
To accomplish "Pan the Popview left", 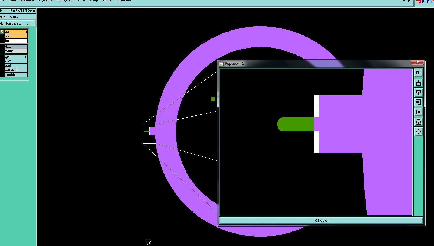I will point(418,102).
